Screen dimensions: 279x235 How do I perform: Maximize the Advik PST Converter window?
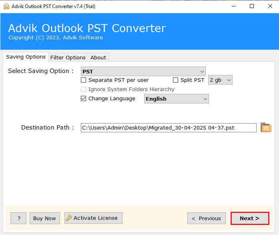pos(252,6)
